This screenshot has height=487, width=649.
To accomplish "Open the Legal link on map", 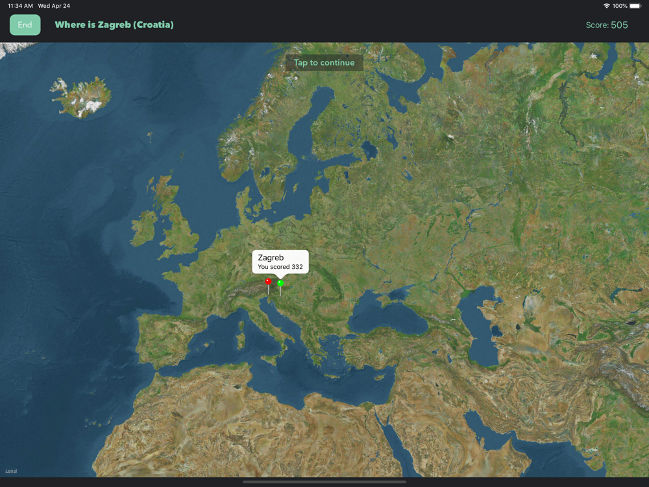I will [x=11, y=471].
